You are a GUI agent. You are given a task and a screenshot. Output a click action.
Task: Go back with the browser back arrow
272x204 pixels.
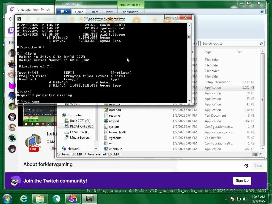pyautogui.click(x=11, y=19)
